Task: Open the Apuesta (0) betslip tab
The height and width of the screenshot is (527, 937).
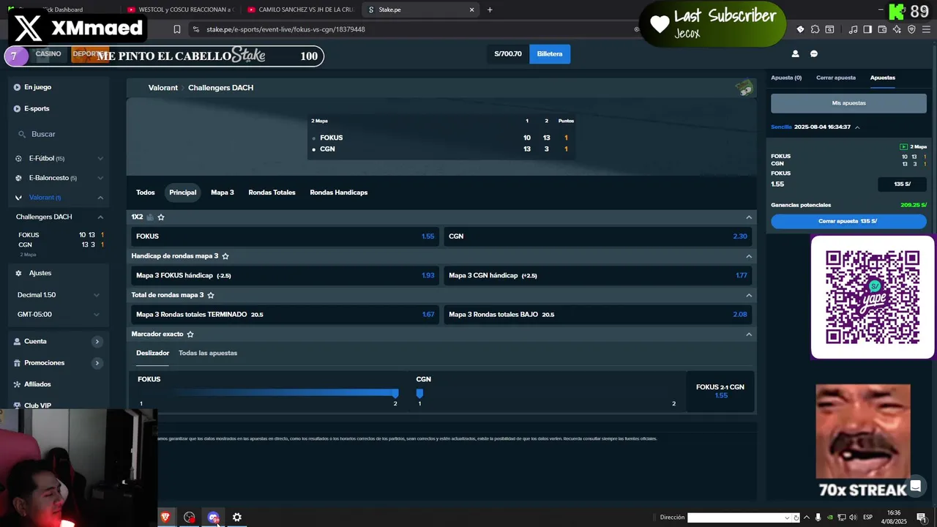Action: click(786, 78)
